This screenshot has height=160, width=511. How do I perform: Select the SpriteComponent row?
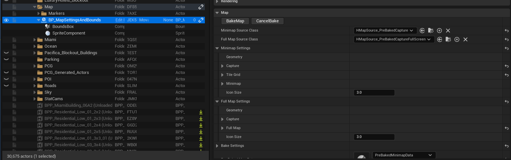click(x=104, y=33)
